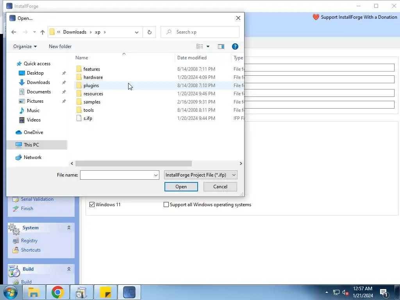Screen dimensions: 400x300
Task: Select Network in the navigation pane
Action: coord(32,157)
